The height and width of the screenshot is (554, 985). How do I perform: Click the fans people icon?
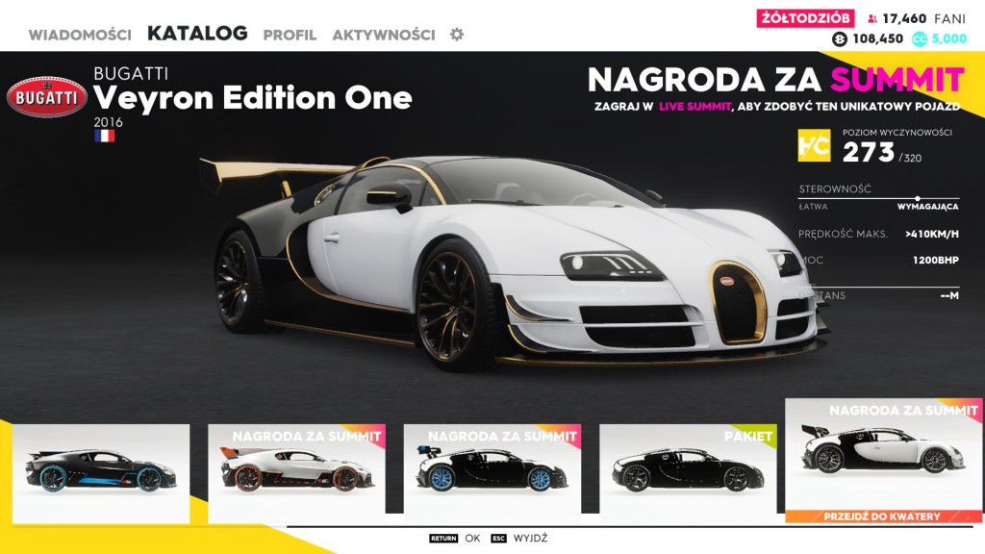click(x=872, y=19)
